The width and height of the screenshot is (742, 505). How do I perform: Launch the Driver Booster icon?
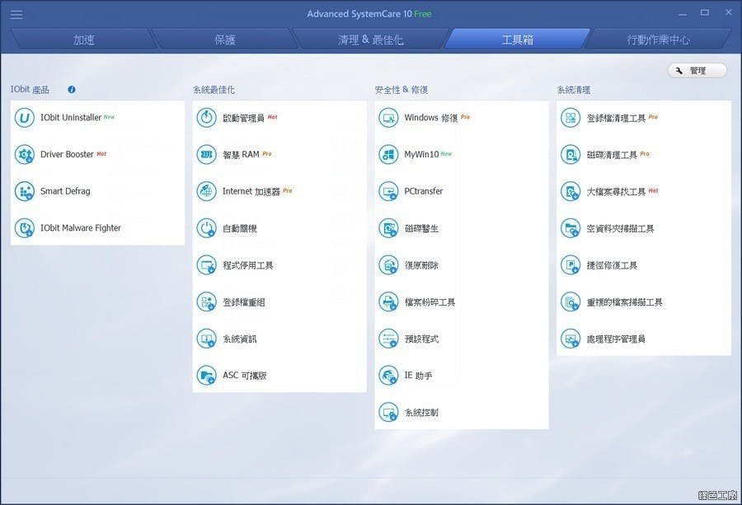24,154
